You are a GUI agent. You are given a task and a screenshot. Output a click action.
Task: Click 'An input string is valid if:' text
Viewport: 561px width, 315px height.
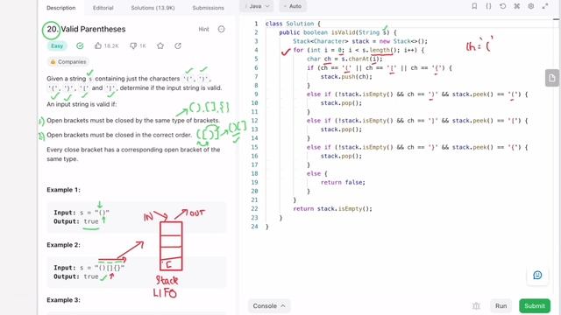[82, 104]
